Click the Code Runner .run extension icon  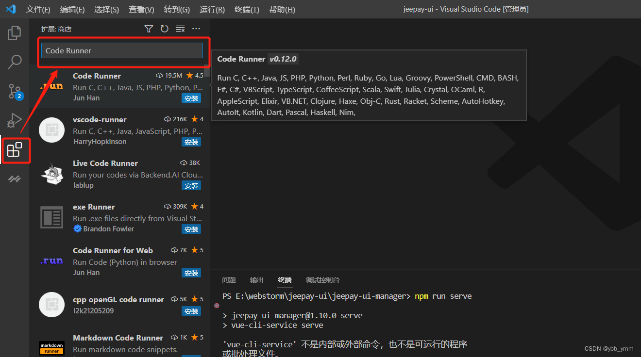51,86
